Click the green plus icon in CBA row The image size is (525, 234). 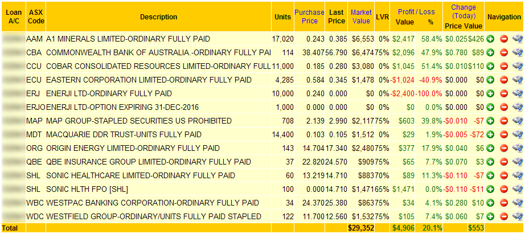tap(491, 52)
